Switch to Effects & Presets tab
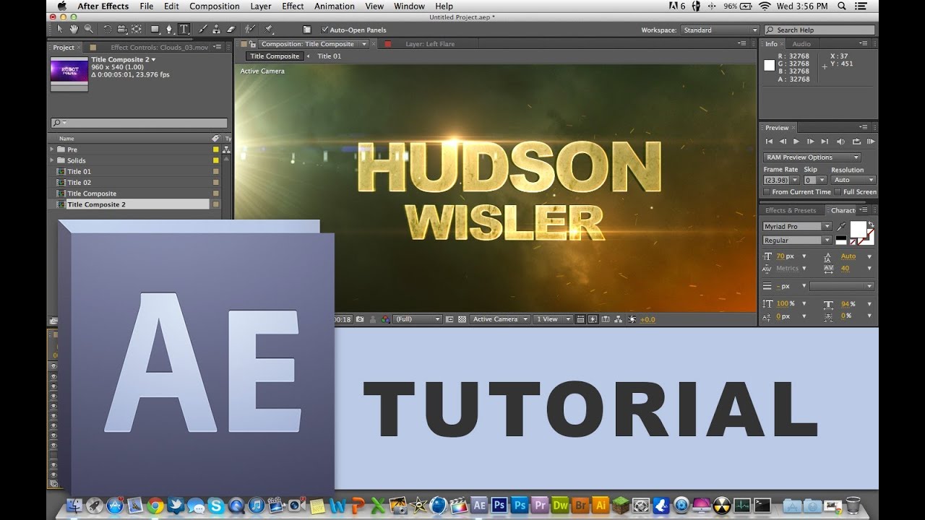The width and height of the screenshot is (925, 520). pyautogui.click(x=791, y=211)
